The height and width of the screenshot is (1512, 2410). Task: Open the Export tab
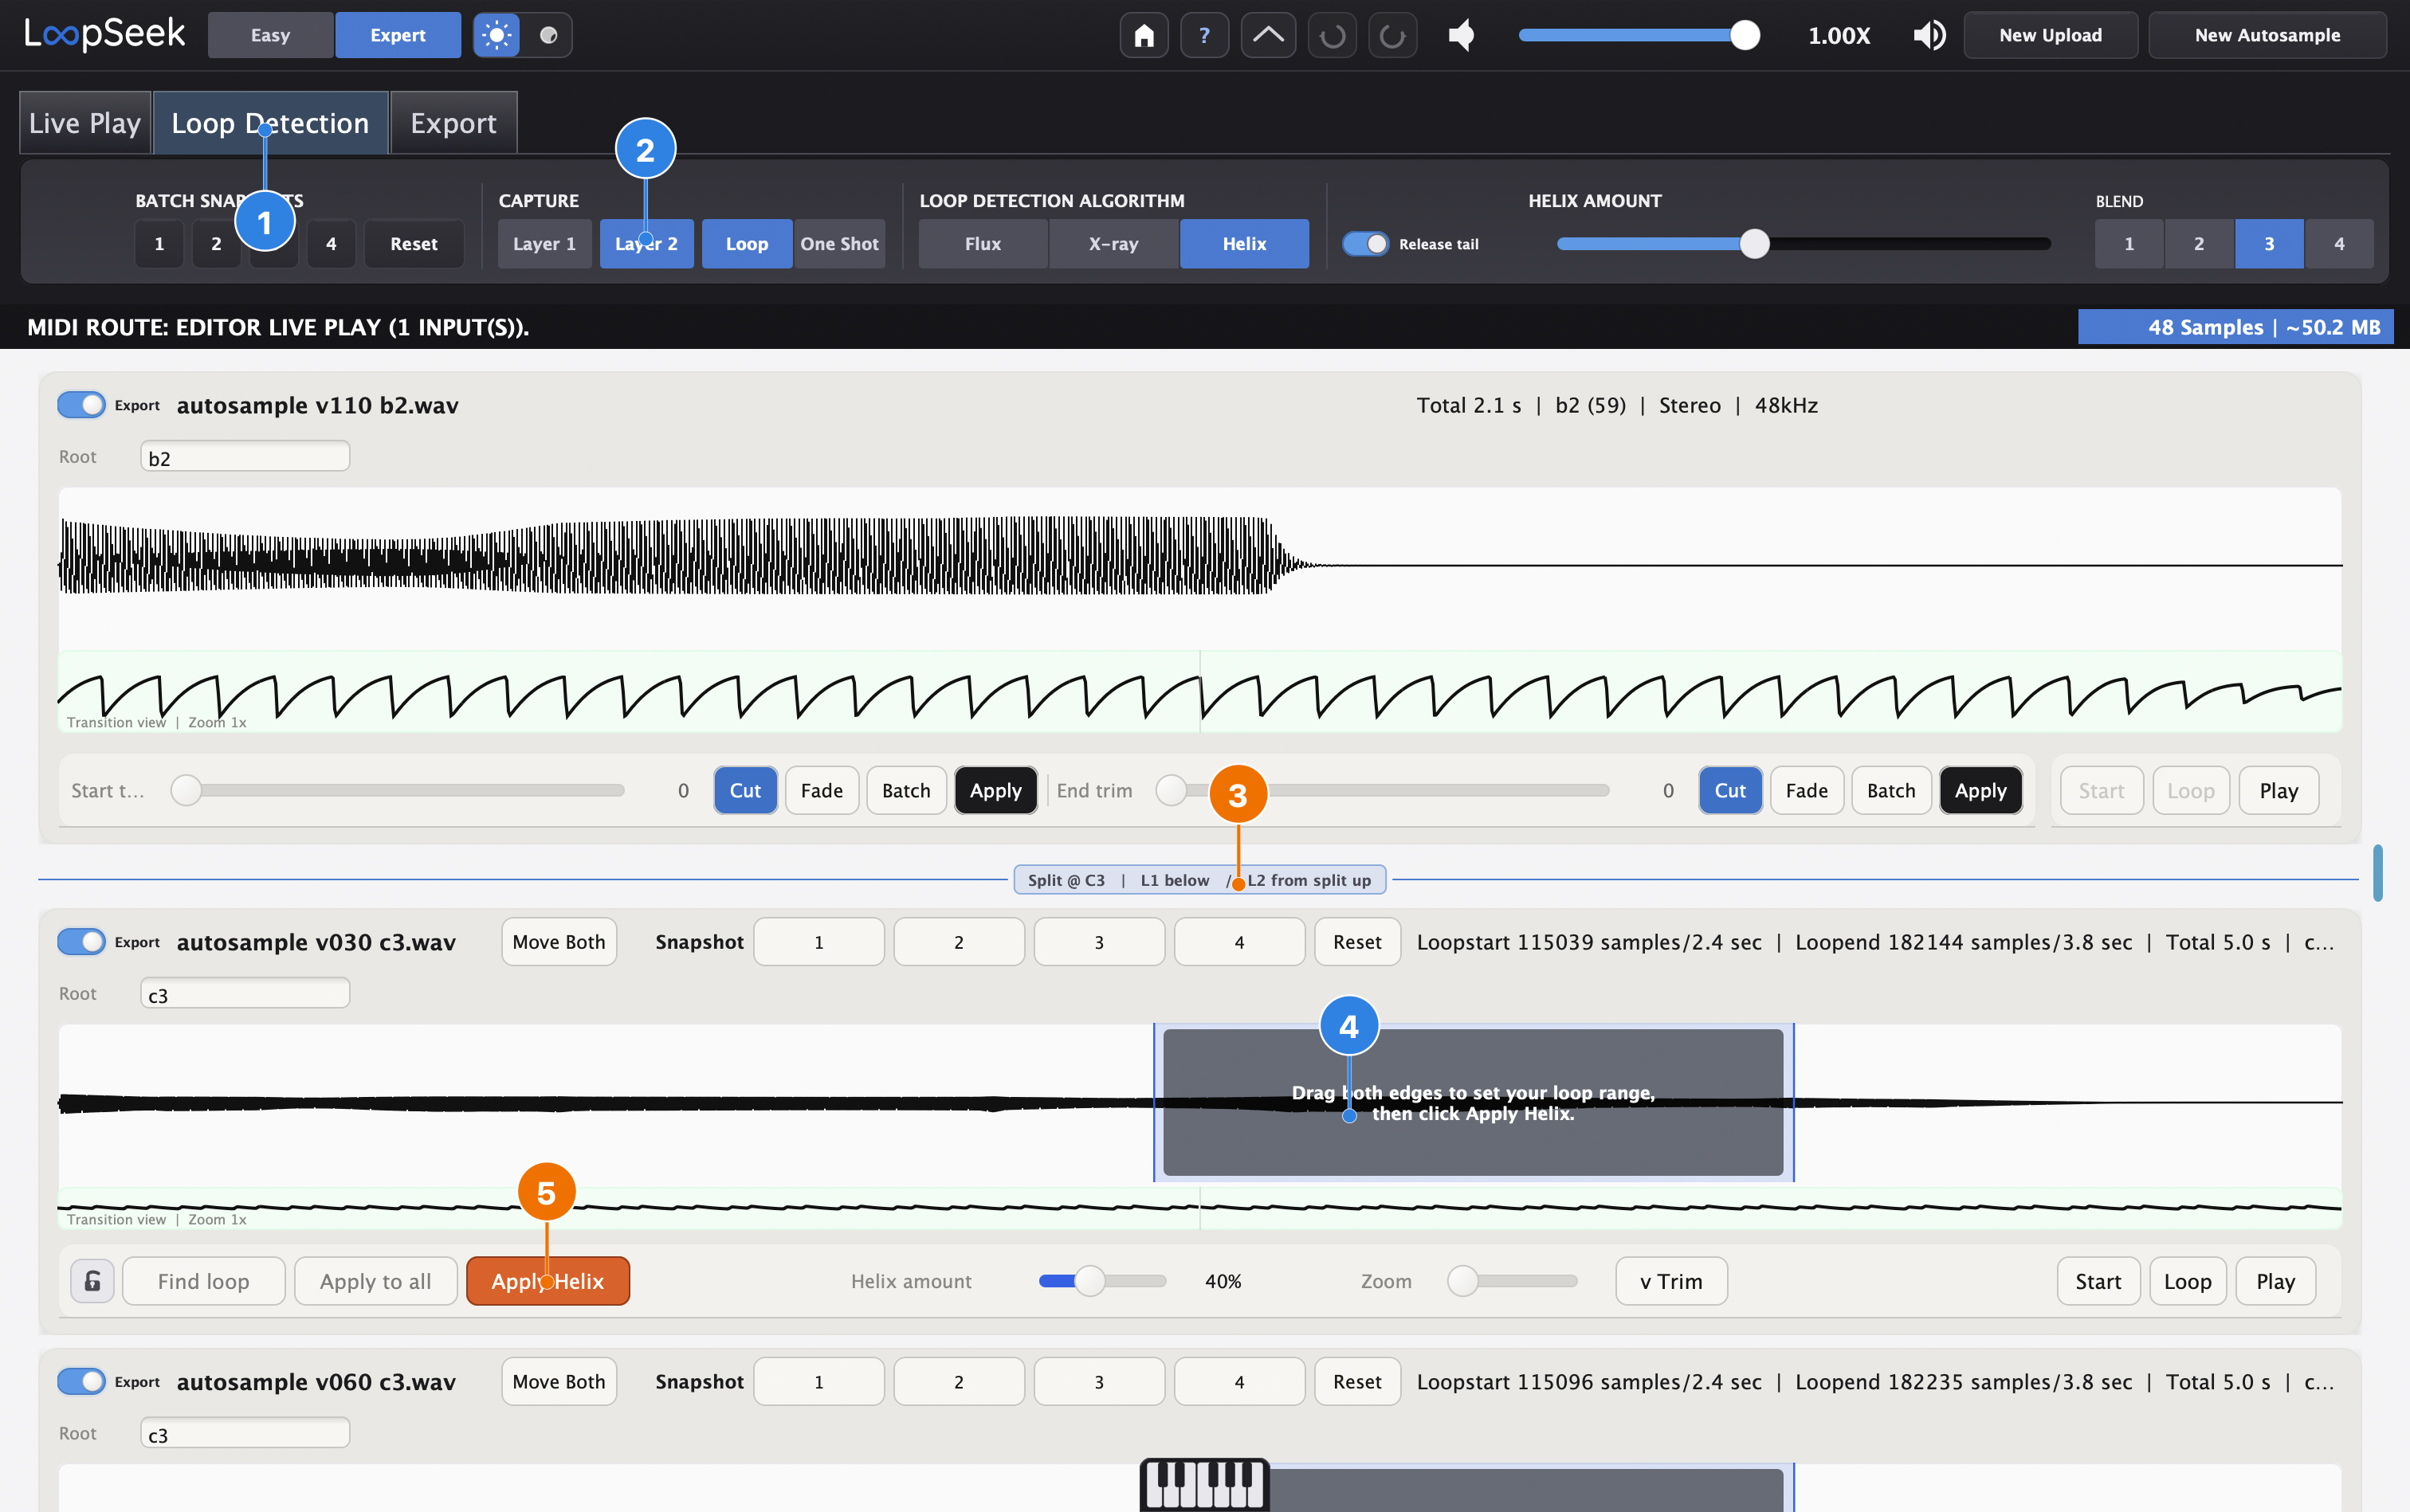[453, 123]
